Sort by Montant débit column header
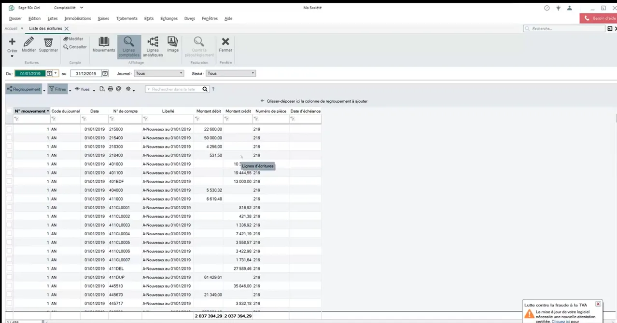Viewport: 617px width, 323px height. tap(208, 111)
